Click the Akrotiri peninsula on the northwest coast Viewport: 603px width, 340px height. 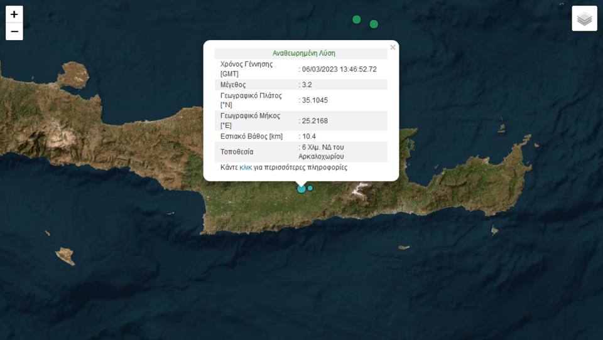[75, 74]
